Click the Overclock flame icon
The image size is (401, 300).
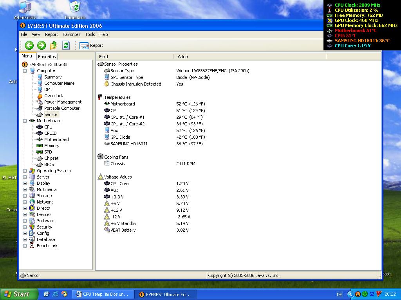click(x=40, y=96)
